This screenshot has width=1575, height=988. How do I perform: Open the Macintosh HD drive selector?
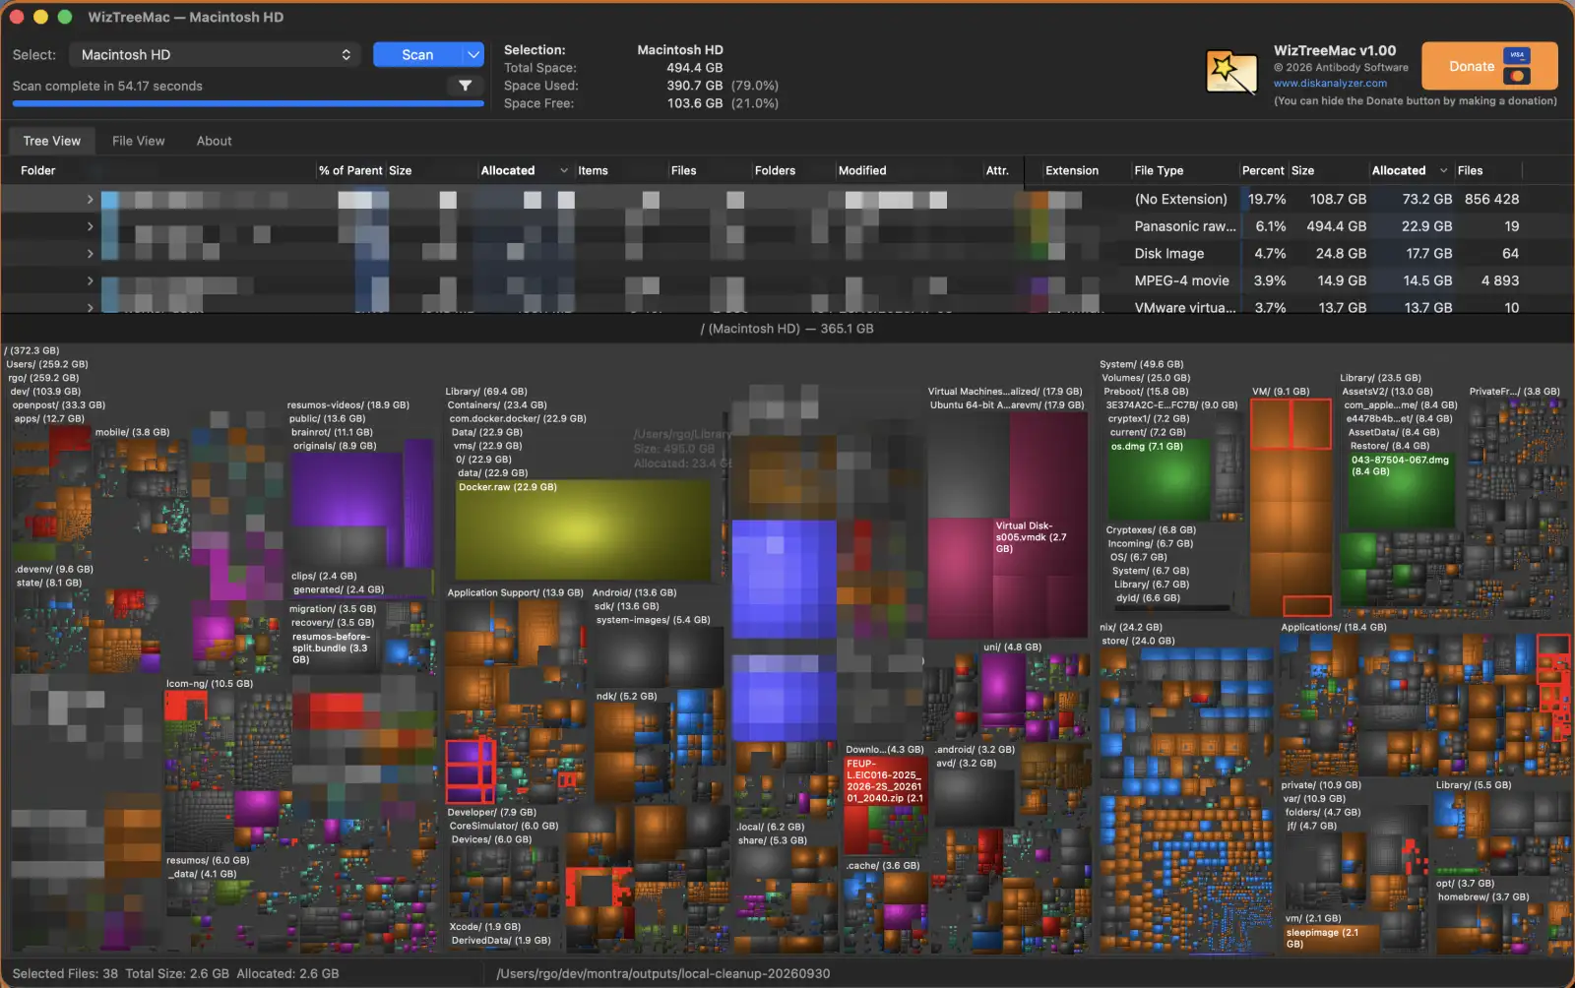click(x=216, y=55)
